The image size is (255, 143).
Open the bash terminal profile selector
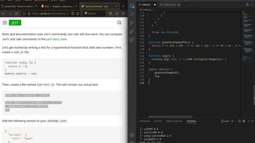tap(225, 121)
